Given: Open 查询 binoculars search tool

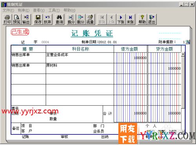Looking at the screenshot, I should coord(59,19).
